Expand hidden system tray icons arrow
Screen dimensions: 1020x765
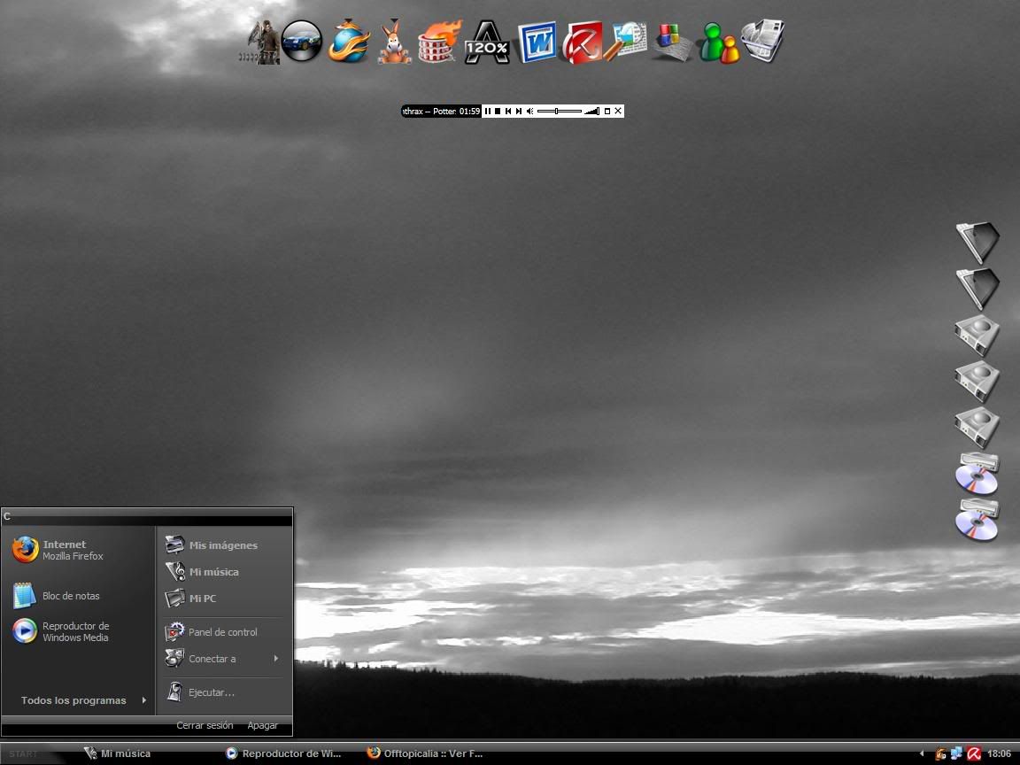(x=922, y=754)
